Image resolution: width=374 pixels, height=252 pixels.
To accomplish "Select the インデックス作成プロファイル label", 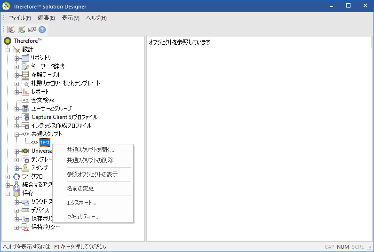I will [61, 126].
